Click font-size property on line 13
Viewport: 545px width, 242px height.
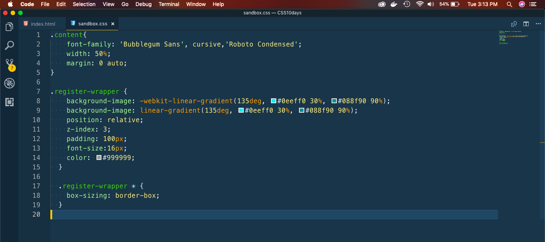coord(85,148)
